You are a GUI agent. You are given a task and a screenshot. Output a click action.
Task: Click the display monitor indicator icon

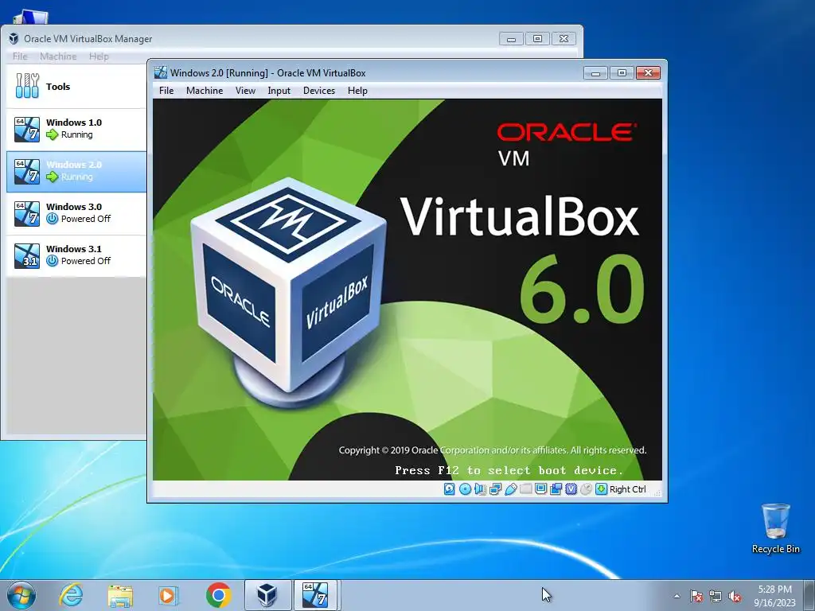[x=540, y=489]
